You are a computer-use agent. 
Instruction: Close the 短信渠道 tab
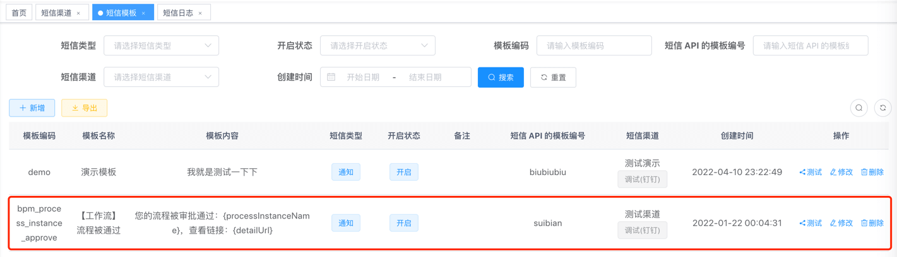pyautogui.click(x=78, y=13)
